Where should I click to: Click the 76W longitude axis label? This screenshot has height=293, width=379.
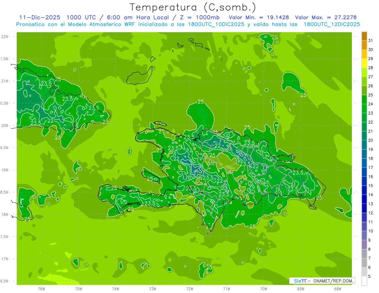41,289
